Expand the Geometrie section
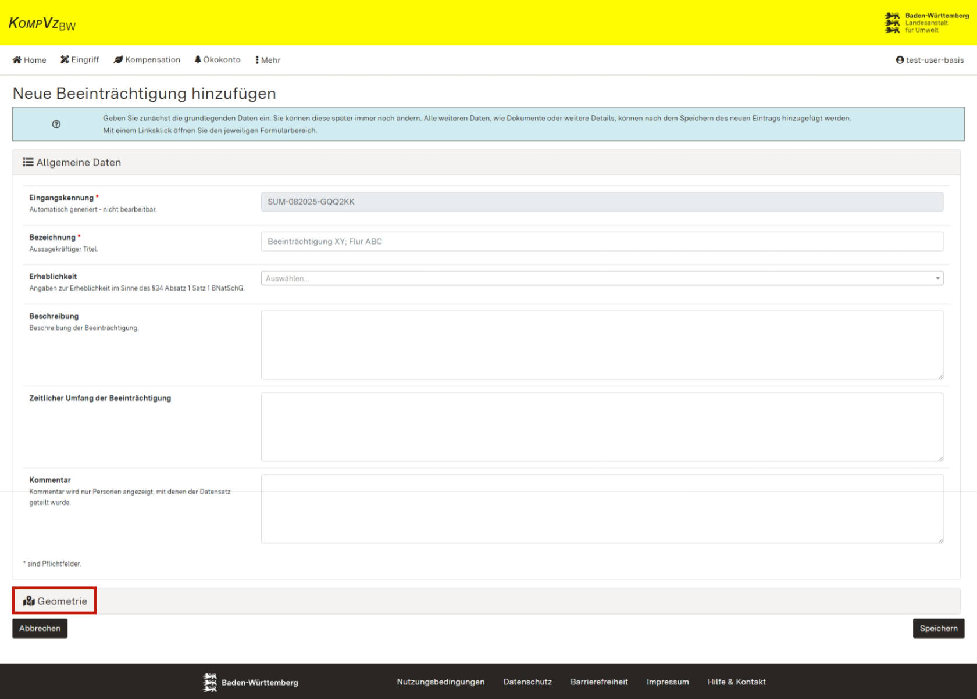 [x=61, y=601]
